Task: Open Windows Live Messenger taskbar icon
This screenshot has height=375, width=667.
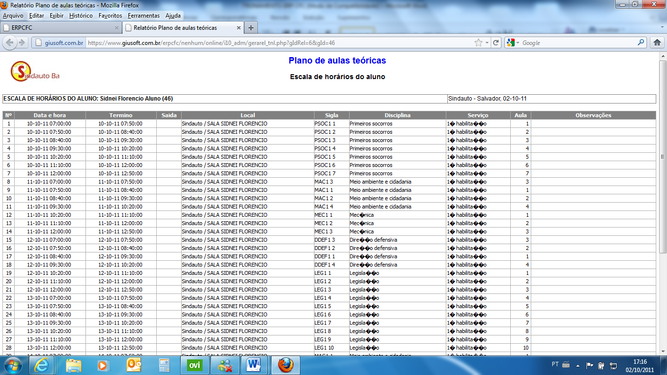Action: [x=225, y=365]
